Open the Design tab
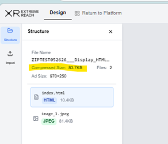The image size is (168, 144). tap(58, 13)
